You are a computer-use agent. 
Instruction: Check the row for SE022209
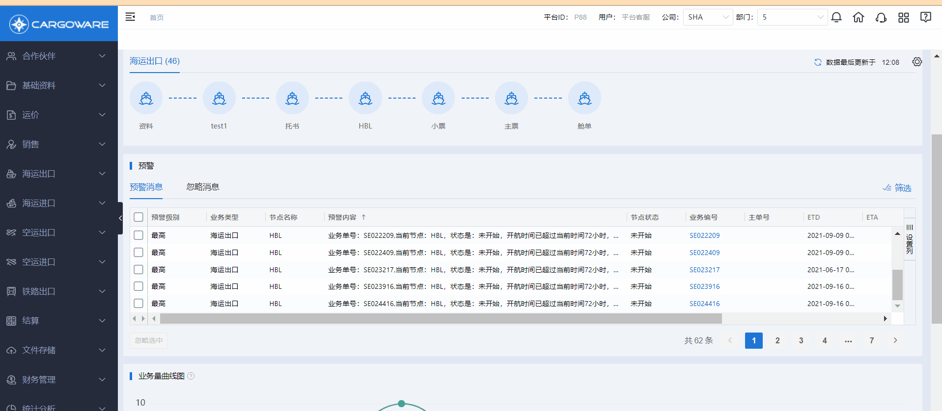click(139, 235)
